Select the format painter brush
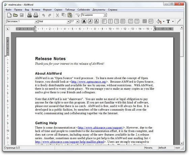 point(179,22)
